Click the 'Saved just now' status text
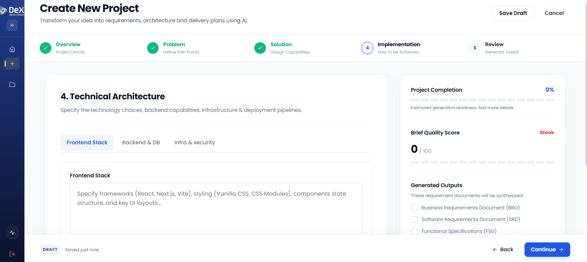Screen dimensions: 587x262 82,250
